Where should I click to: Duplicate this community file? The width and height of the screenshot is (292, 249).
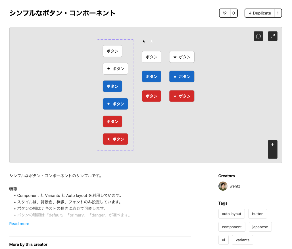click(260, 13)
